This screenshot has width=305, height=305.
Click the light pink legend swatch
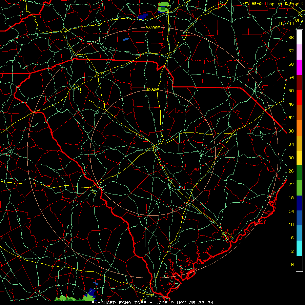pyautogui.click(x=299, y=52)
